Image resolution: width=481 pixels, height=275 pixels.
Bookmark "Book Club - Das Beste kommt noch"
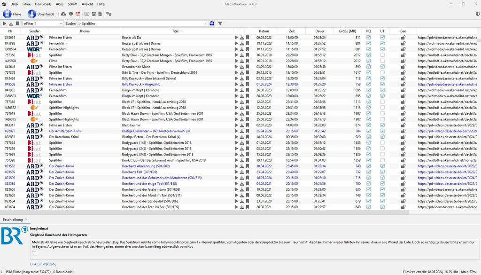pyautogui.click(x=247, y=160)
